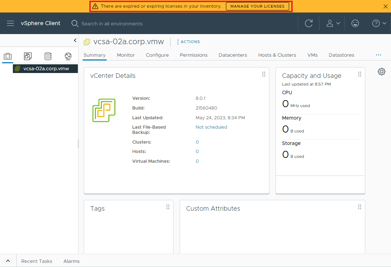391x267 pixels.
Task: Expand the hidden tabs ellipsis menu
Action: tap(378, 55)
